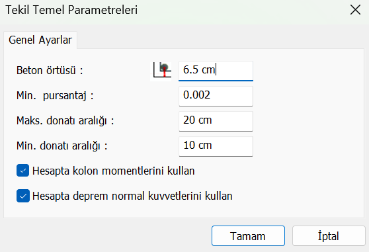
Task: Focus the Beton örtüsü value field
Action: click(216, 71)
